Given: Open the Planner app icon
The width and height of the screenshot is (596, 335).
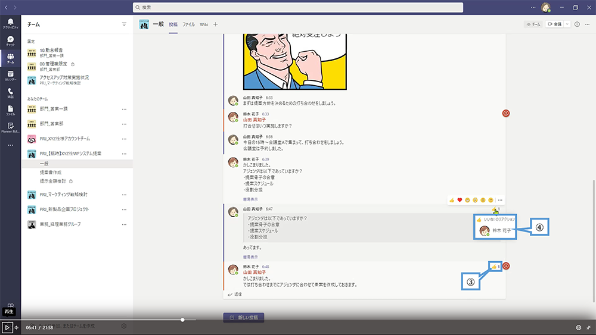Looking at the screenshot, I should click(x=10, y=127).
